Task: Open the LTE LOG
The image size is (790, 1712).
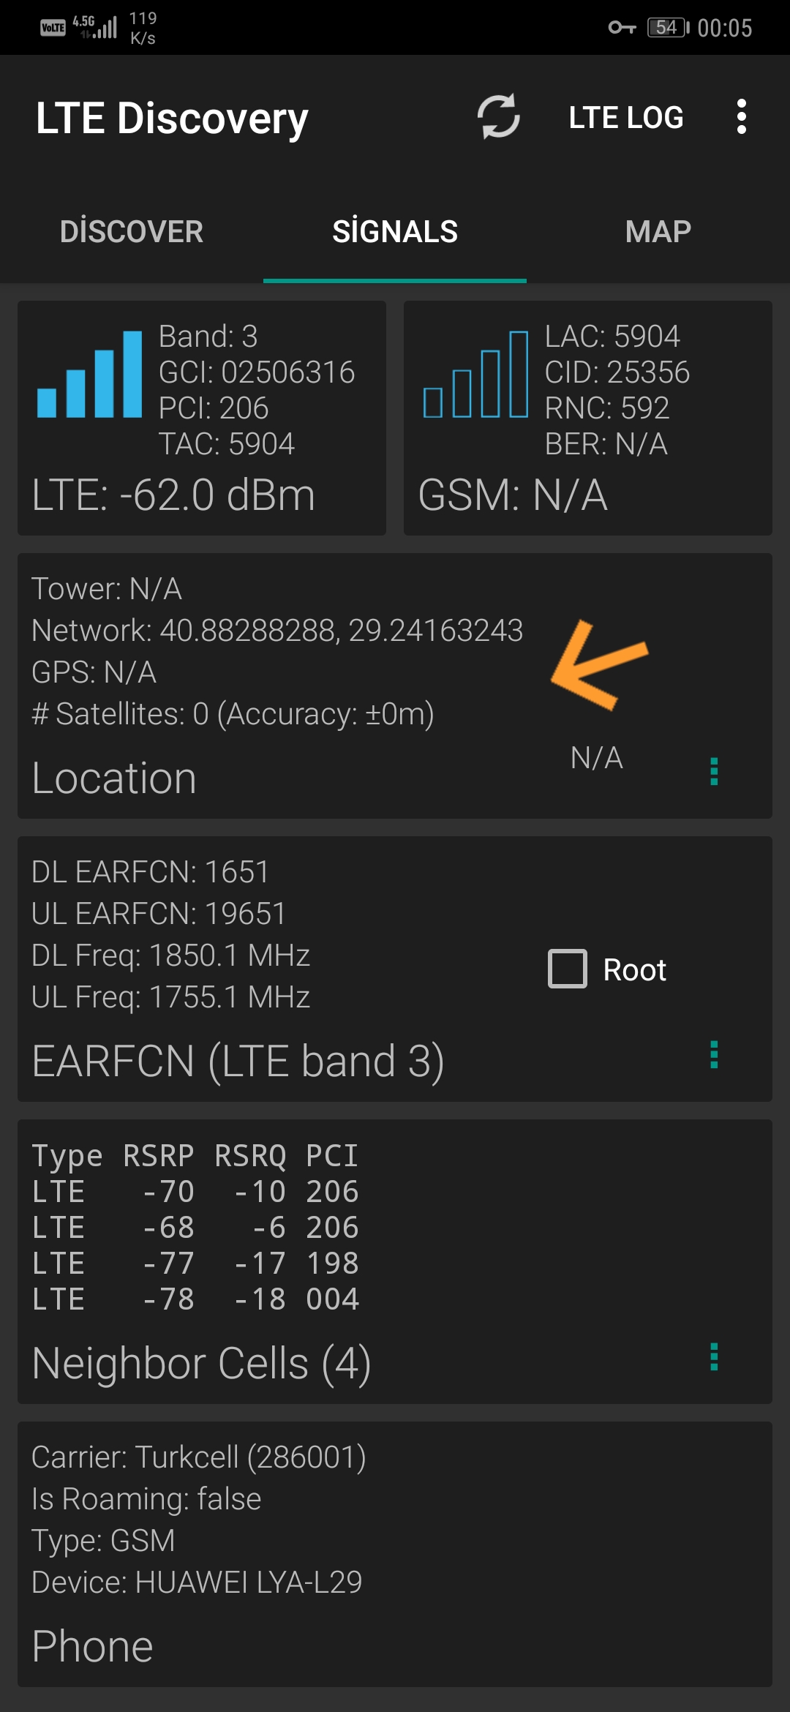Action: (626, 117)
